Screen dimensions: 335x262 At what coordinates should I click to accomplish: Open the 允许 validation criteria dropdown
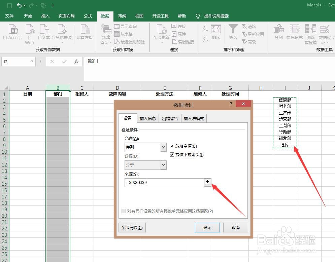(x=164, y=147)
